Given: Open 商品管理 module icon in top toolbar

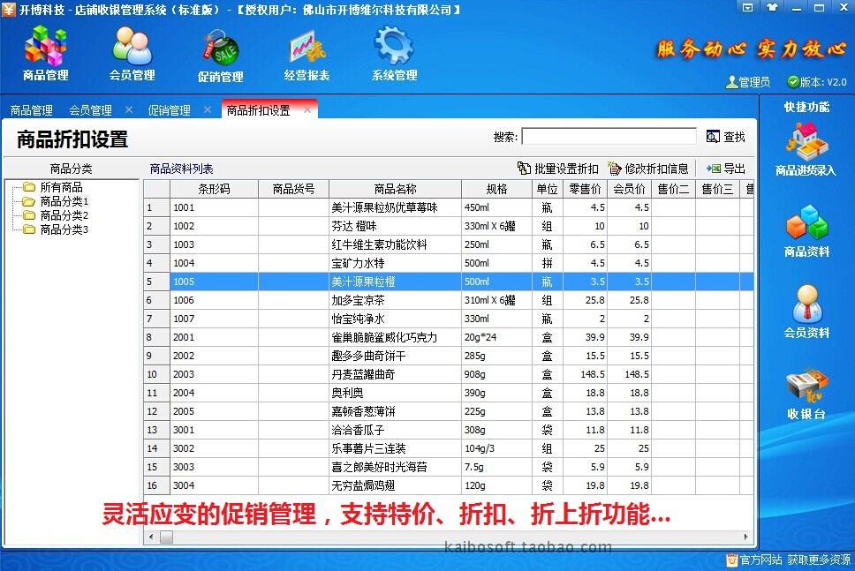Looking at the screenshot, I should [x=46, y=54].
